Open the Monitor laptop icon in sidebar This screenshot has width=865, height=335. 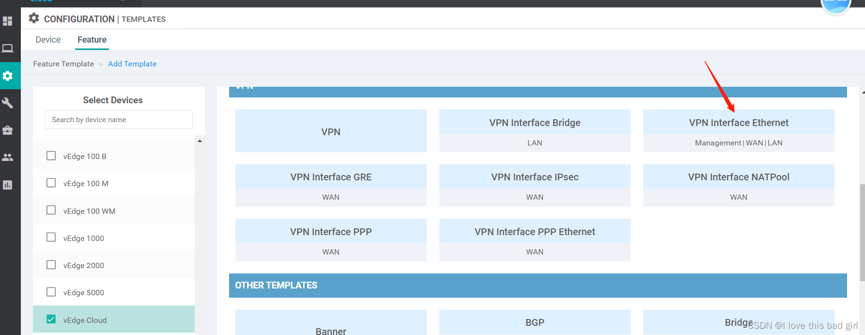coord(7,48)
